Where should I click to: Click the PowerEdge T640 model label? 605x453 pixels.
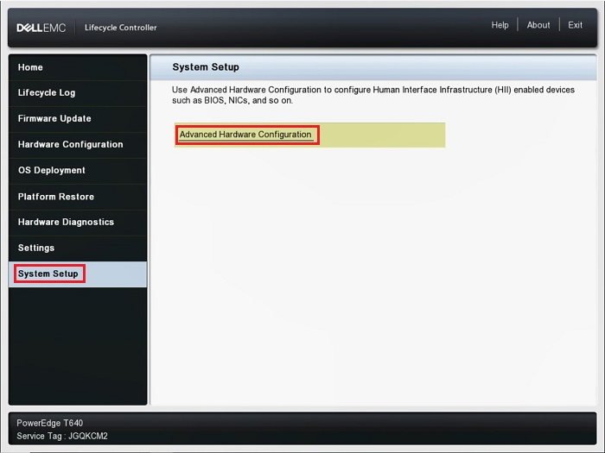tap(50, 423)
